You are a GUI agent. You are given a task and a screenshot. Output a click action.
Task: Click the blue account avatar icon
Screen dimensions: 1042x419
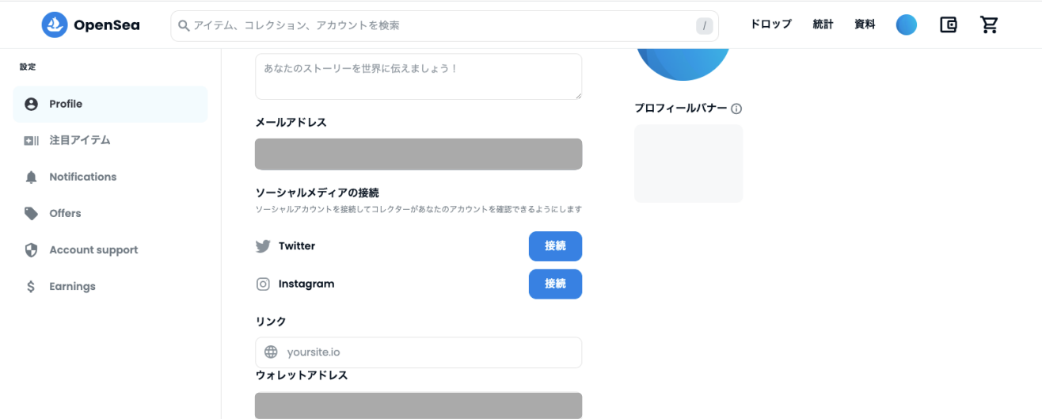click(906, 25)
